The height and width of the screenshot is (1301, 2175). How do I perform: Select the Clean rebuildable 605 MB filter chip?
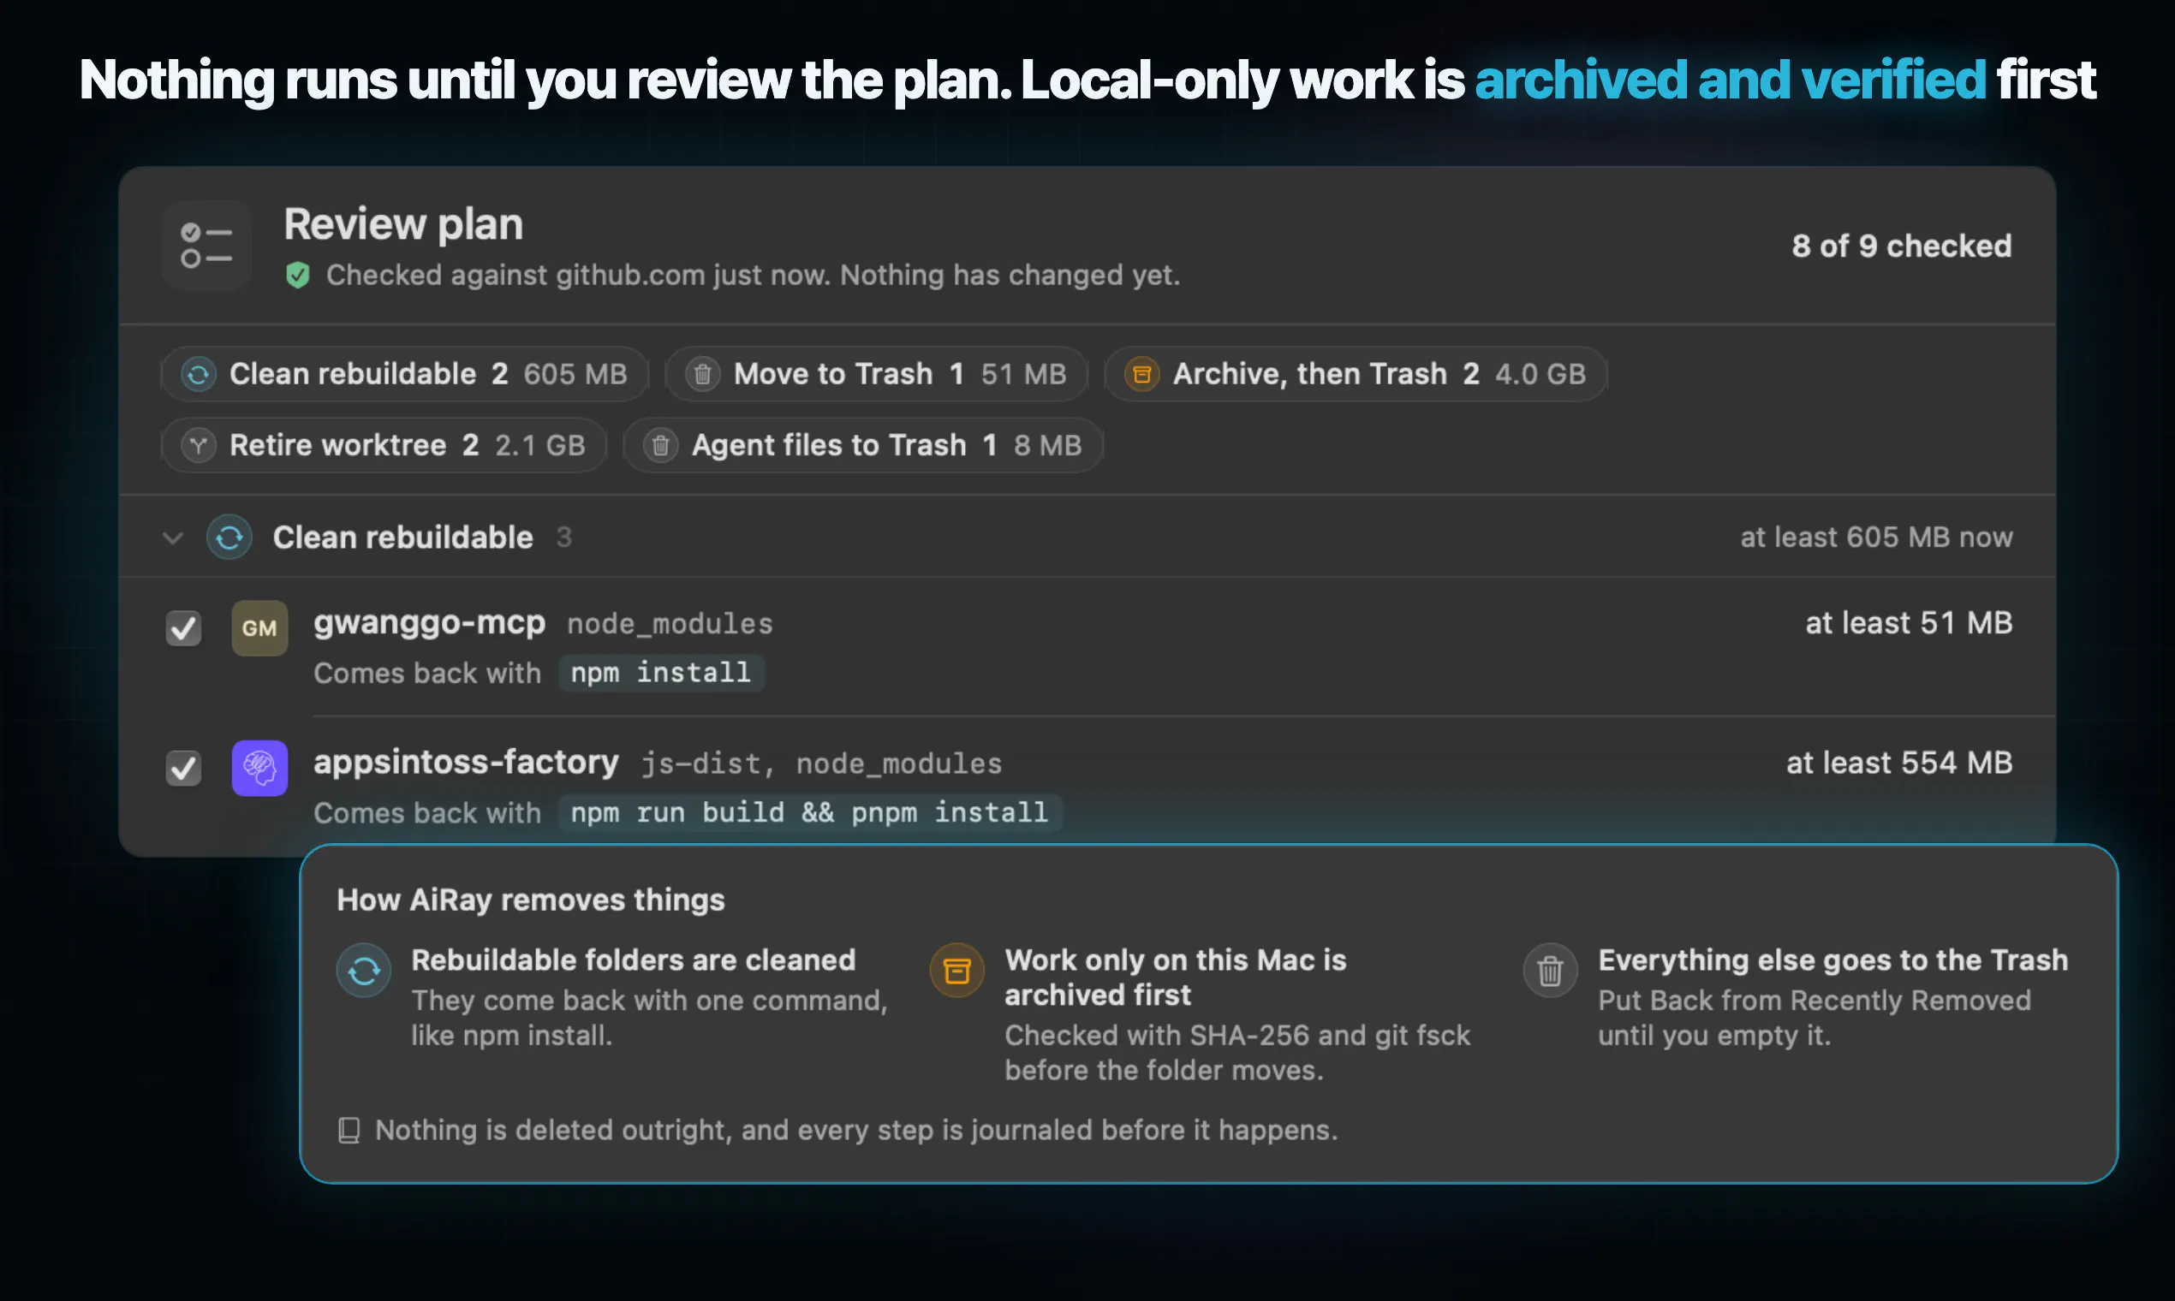click(x=405, y=374)
